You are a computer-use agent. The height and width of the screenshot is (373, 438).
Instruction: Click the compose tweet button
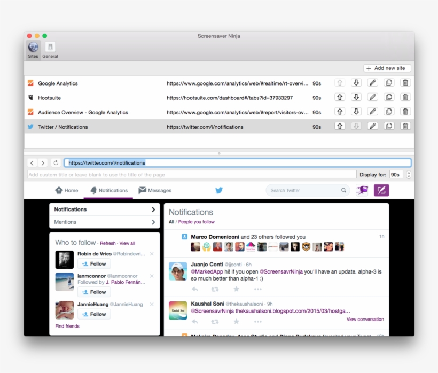tap(381, 191)
